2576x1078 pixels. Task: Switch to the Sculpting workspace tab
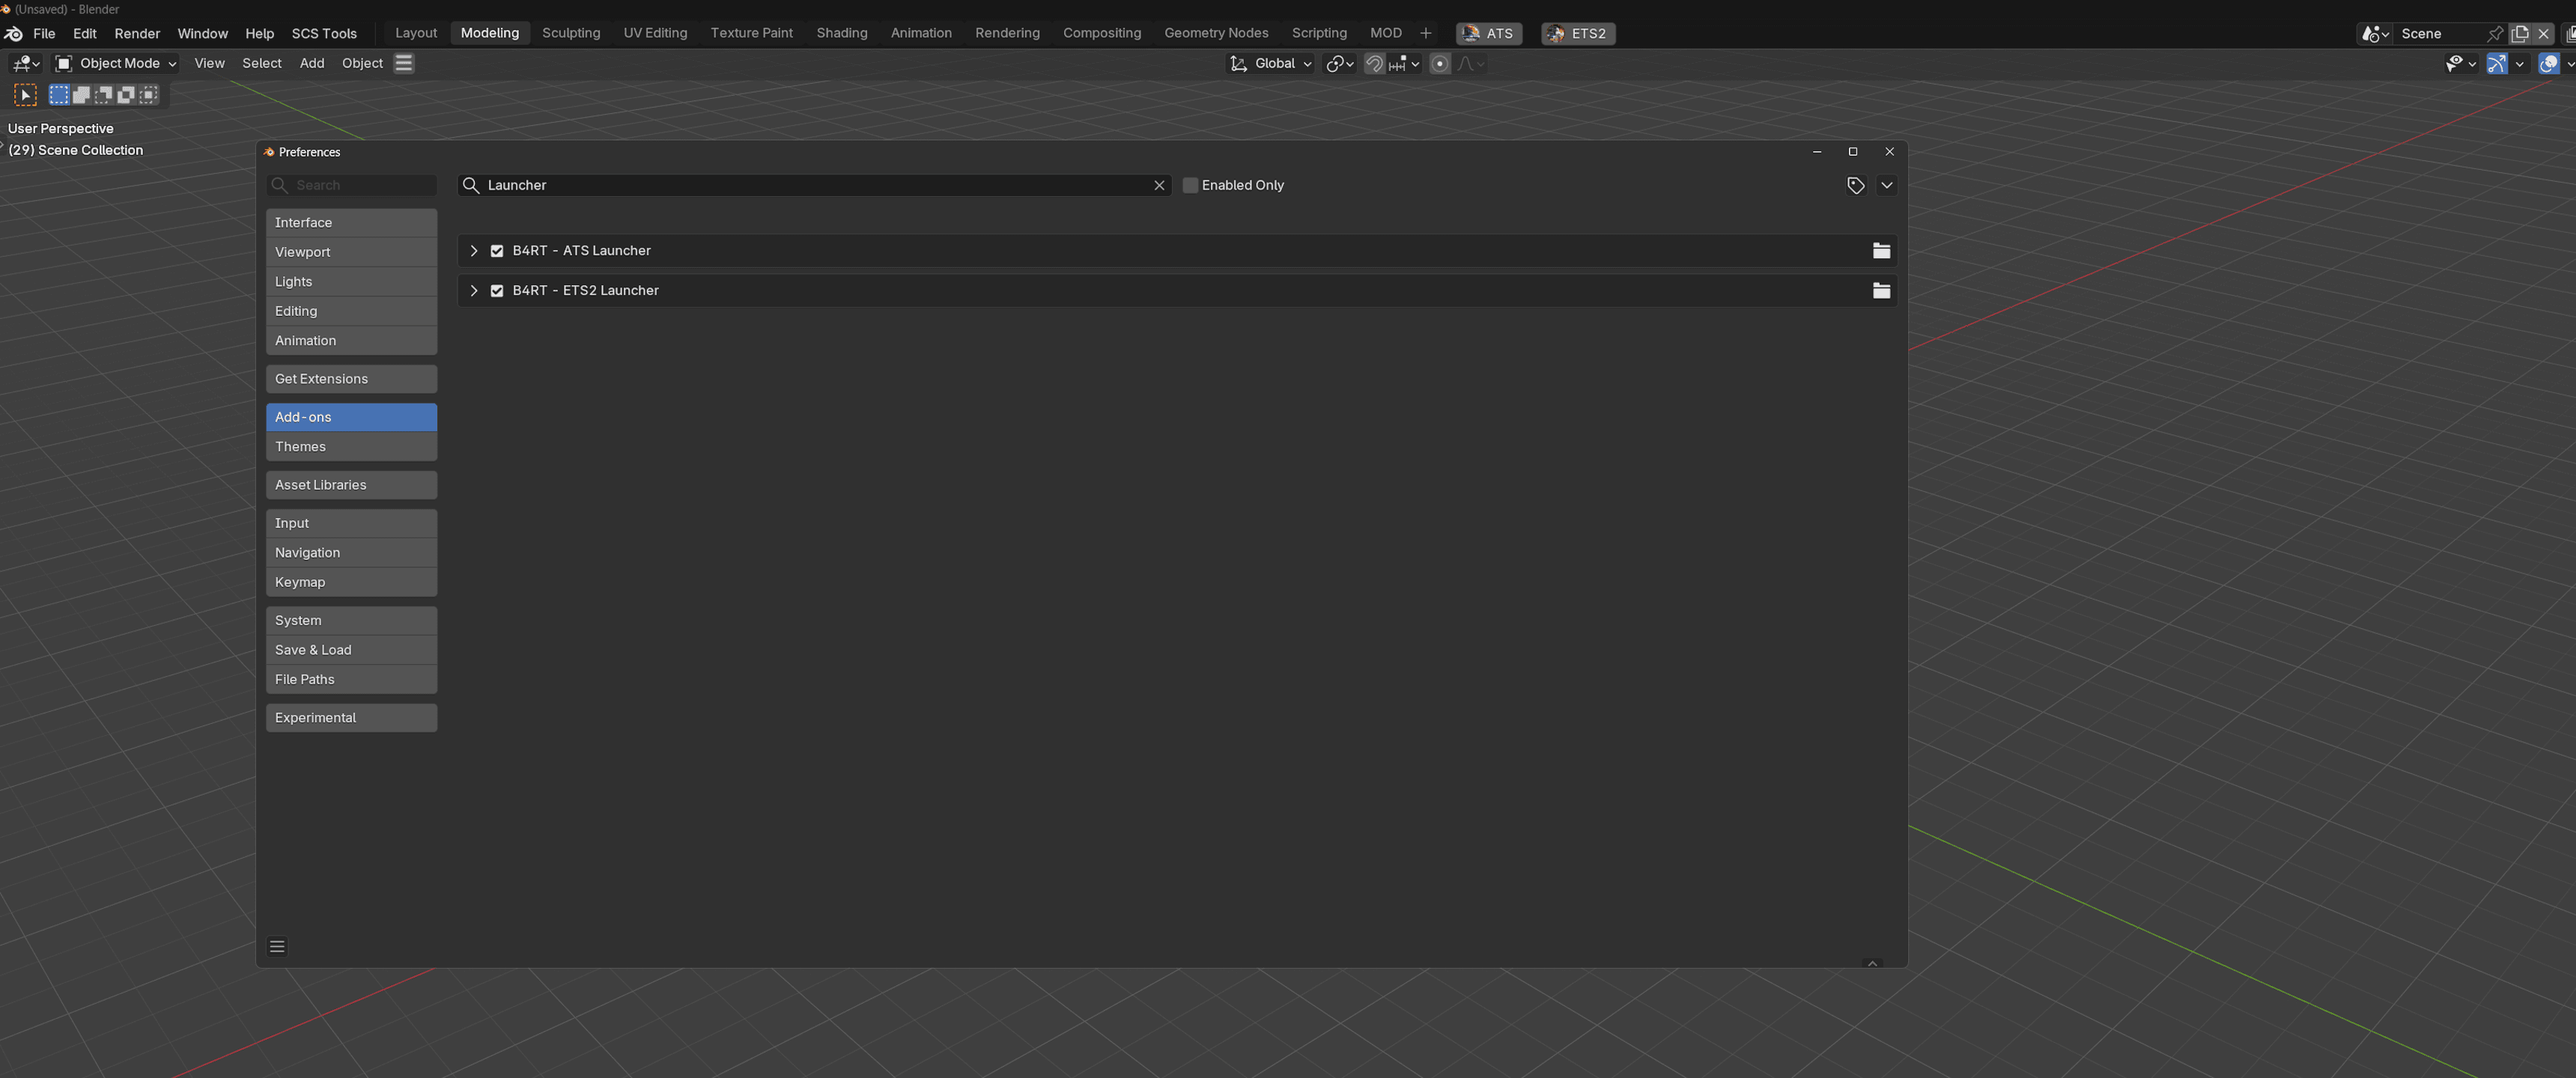(x=570, y=32)
